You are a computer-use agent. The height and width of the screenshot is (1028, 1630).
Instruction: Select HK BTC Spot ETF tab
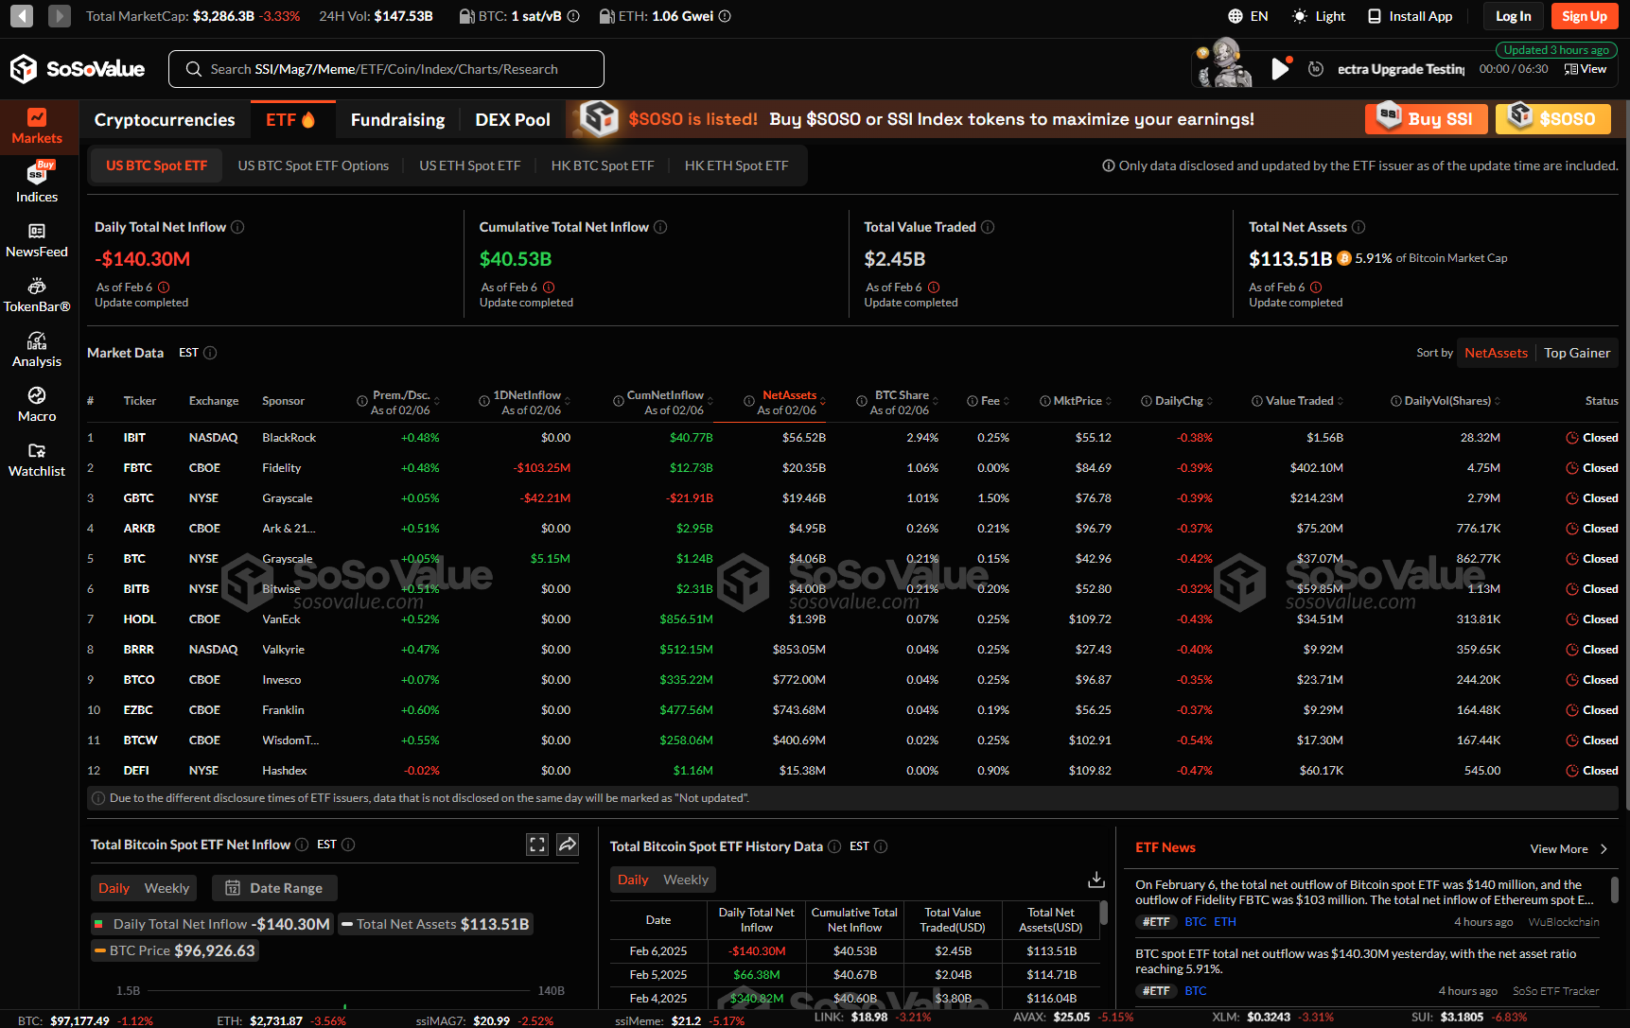pyautogui.click(x=603, y=166)
